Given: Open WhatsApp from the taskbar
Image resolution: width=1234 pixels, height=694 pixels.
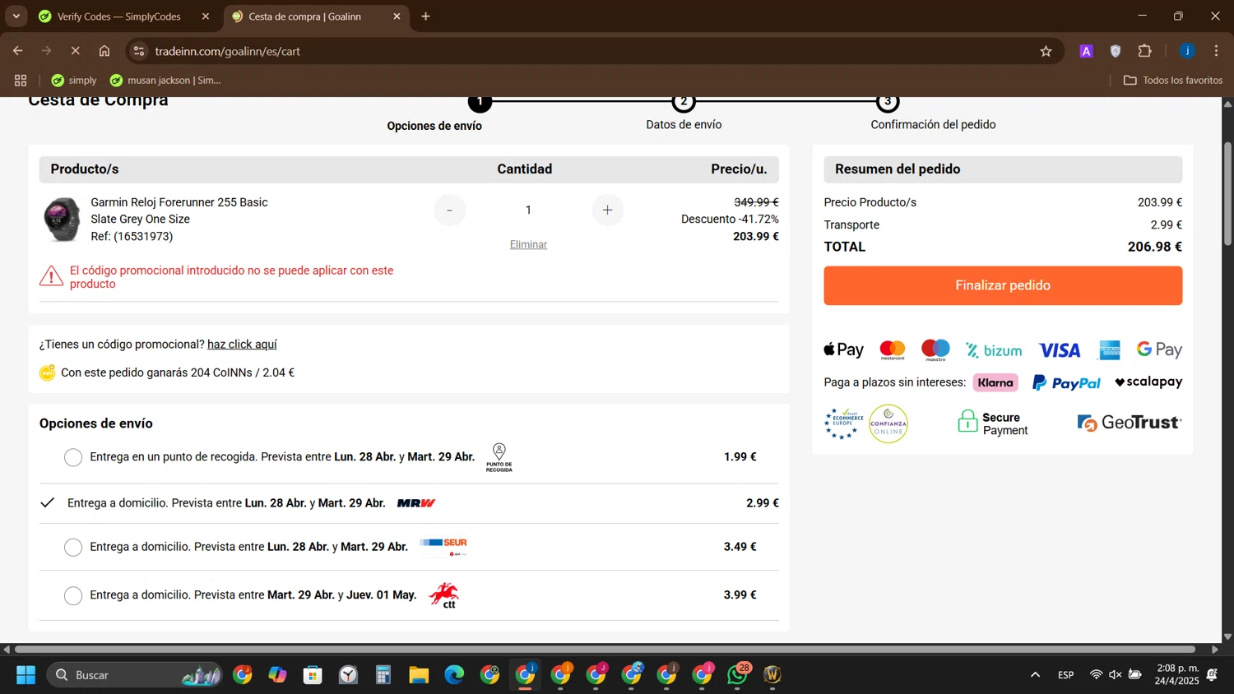Looking at the screenshot, I should [737, 675].
